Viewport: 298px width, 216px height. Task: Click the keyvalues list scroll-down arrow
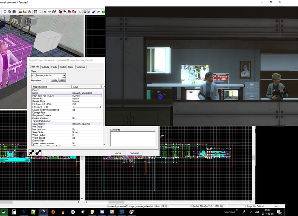[x=104, y=145]
